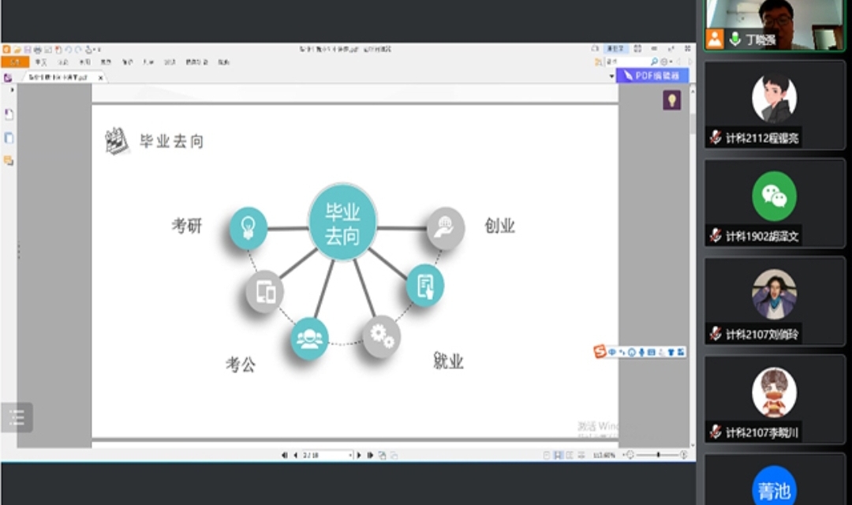Select the Save icon in the quick toolbar
The width and height of the screenshot is (852, 505).
(x=27, y=49)
